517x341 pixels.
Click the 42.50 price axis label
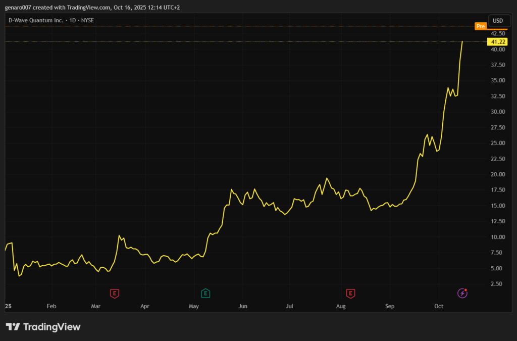497,33
